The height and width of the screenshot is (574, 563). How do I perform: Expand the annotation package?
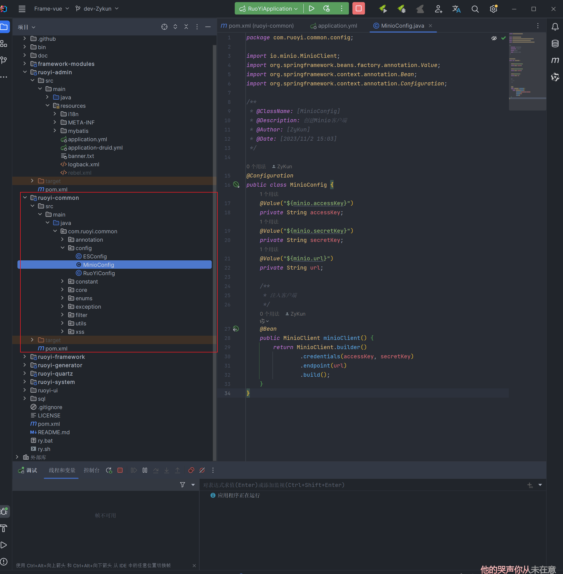(x=63, y=240)
